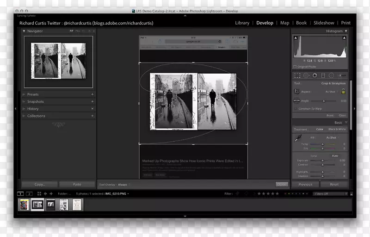Switch to the Library module
The image size is (370, 237).
242,23
